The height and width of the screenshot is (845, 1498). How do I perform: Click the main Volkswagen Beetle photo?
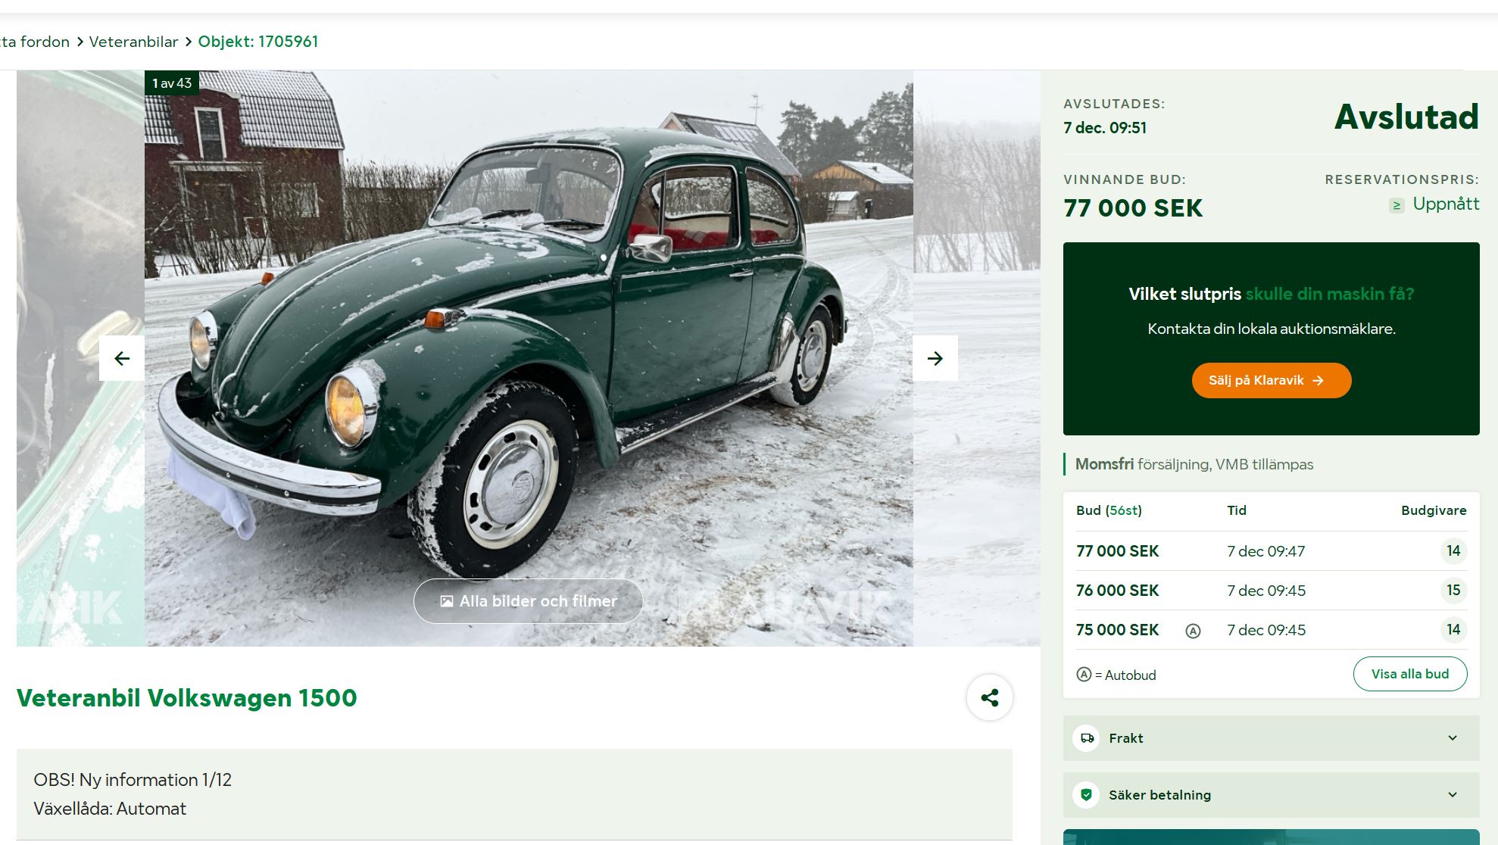529,358
